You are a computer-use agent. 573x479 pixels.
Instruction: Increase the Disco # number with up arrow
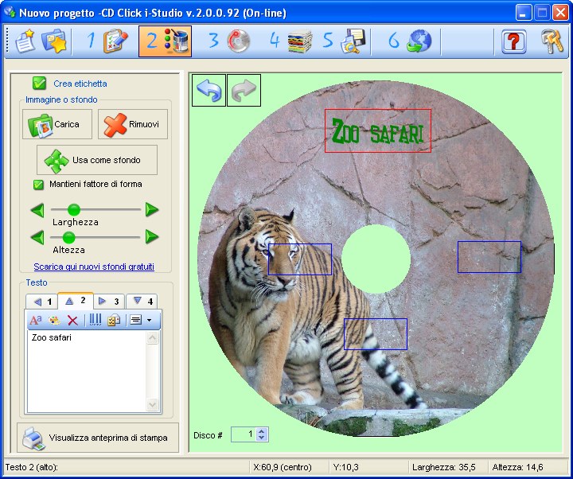[x=263, y=431]
